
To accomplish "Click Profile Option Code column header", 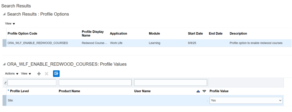I will click(22, 34).
